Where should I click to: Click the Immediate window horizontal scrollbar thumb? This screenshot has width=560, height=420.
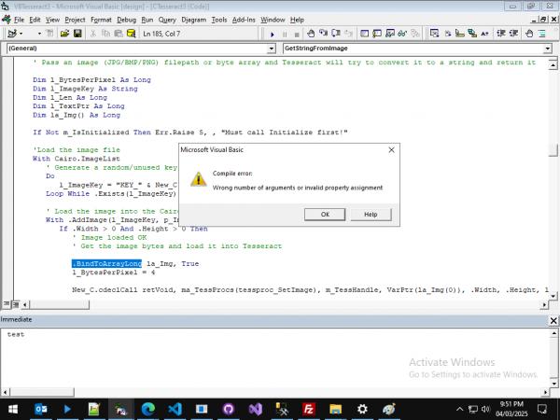coord(42,392)
